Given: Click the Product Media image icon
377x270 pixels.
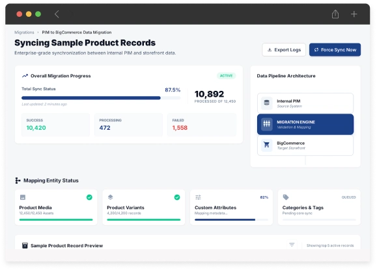Looking at the screenshot, I should pos(23,197).
